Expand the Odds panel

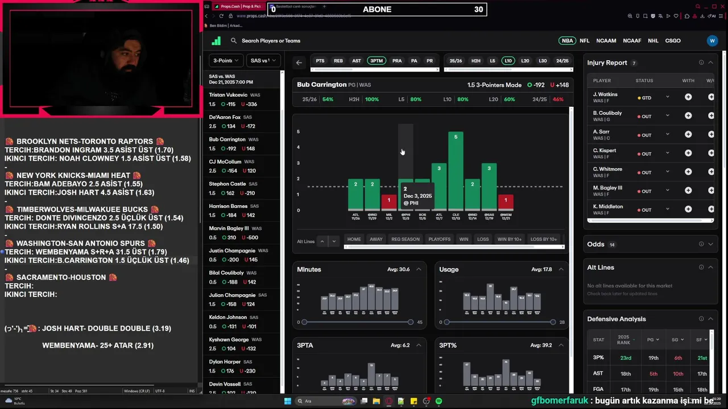pos(710,244)
